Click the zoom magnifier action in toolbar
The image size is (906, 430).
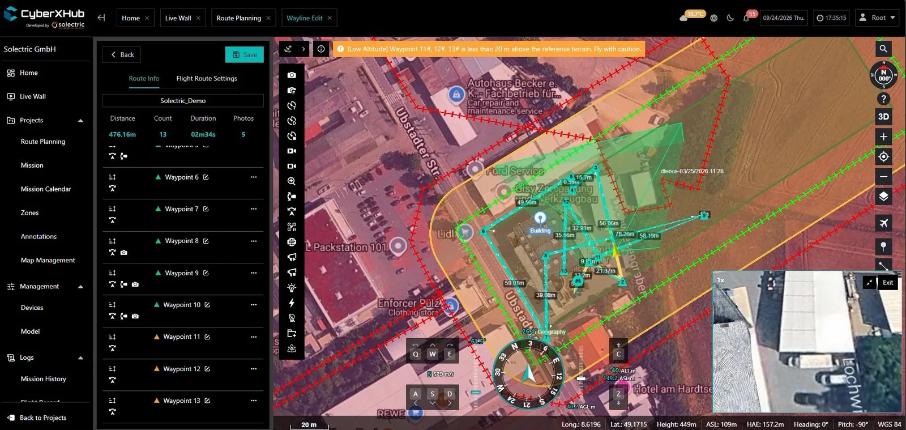click(x=292, y=181)
